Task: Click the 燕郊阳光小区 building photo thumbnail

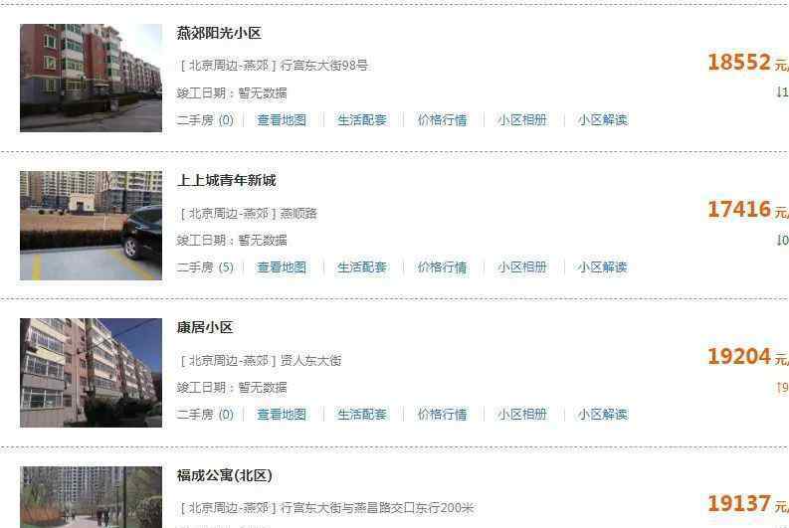Action: pyautogui.click(x=92, y=78)
